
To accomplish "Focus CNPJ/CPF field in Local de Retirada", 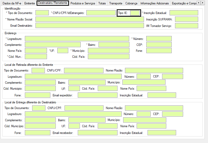I will click(84, 70).
